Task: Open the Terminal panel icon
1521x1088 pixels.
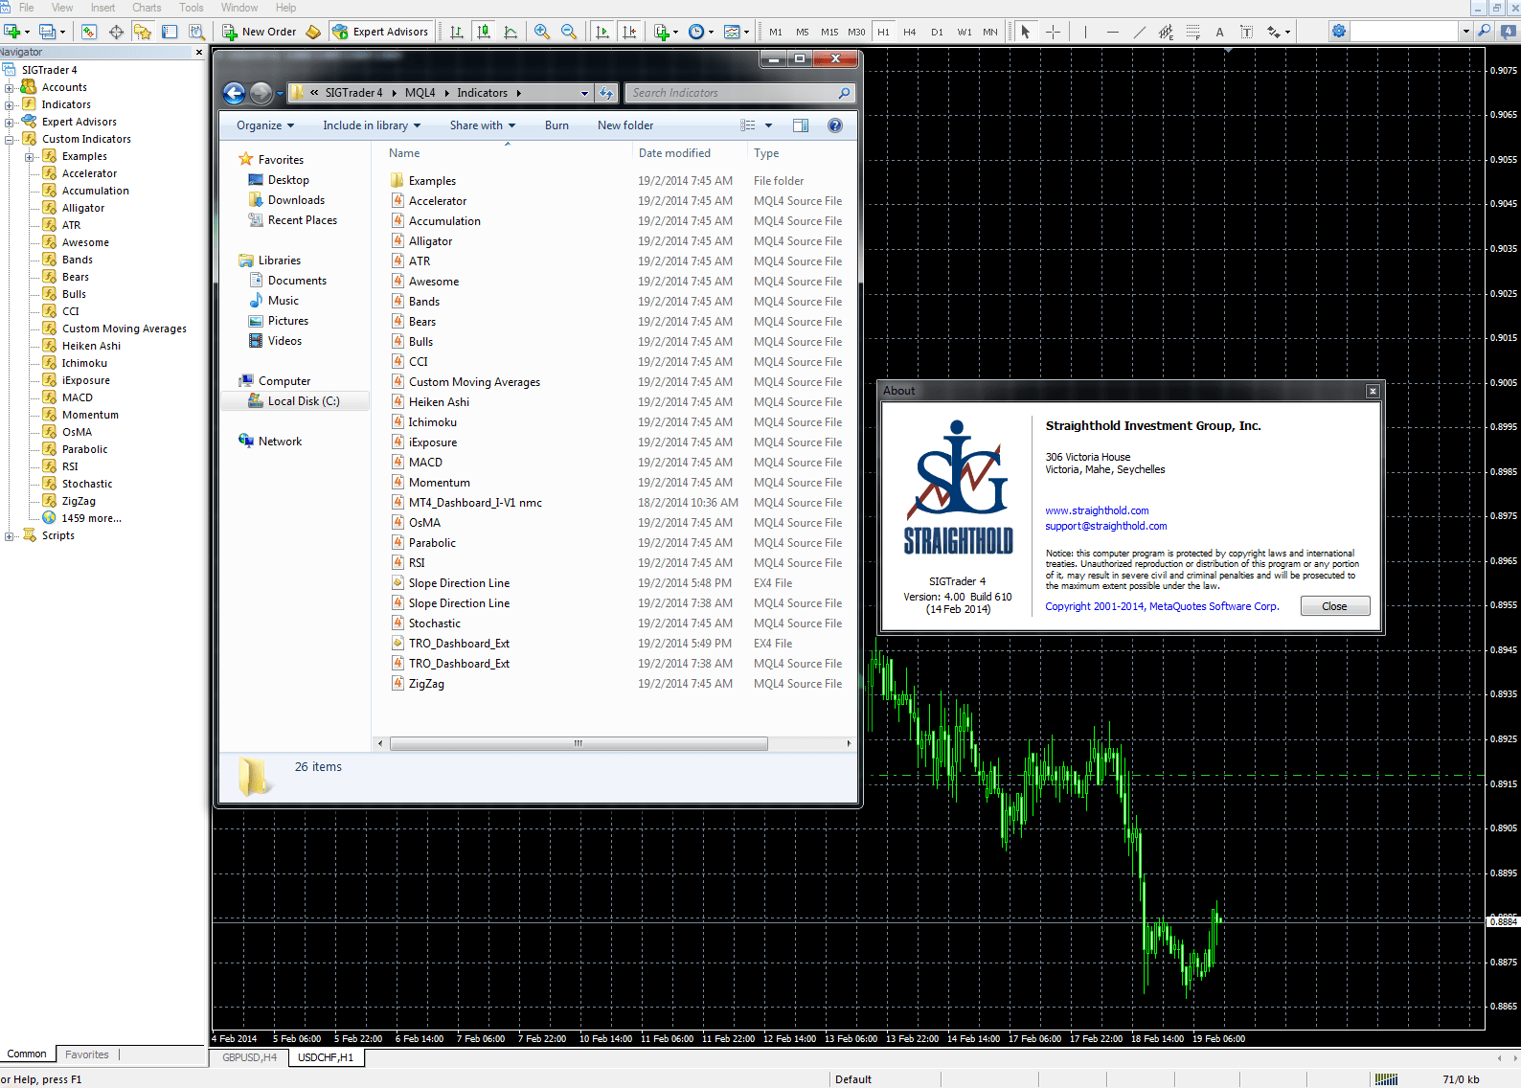Action: 170,32
